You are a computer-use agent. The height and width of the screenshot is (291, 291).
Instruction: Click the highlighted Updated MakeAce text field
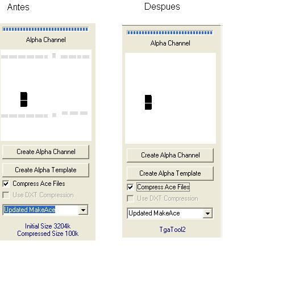41,210
